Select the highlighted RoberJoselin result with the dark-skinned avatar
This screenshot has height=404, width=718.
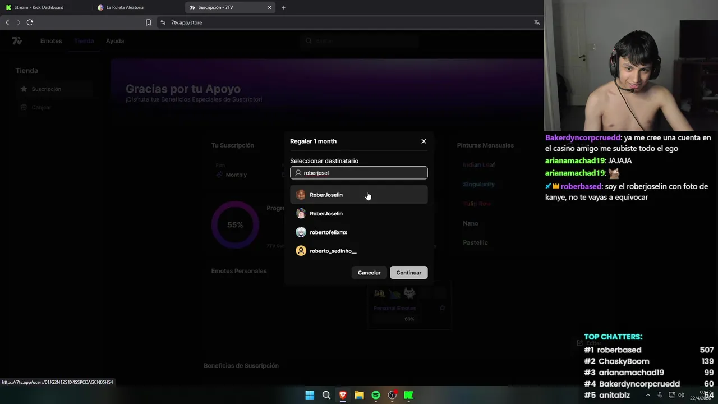(359, 195)
